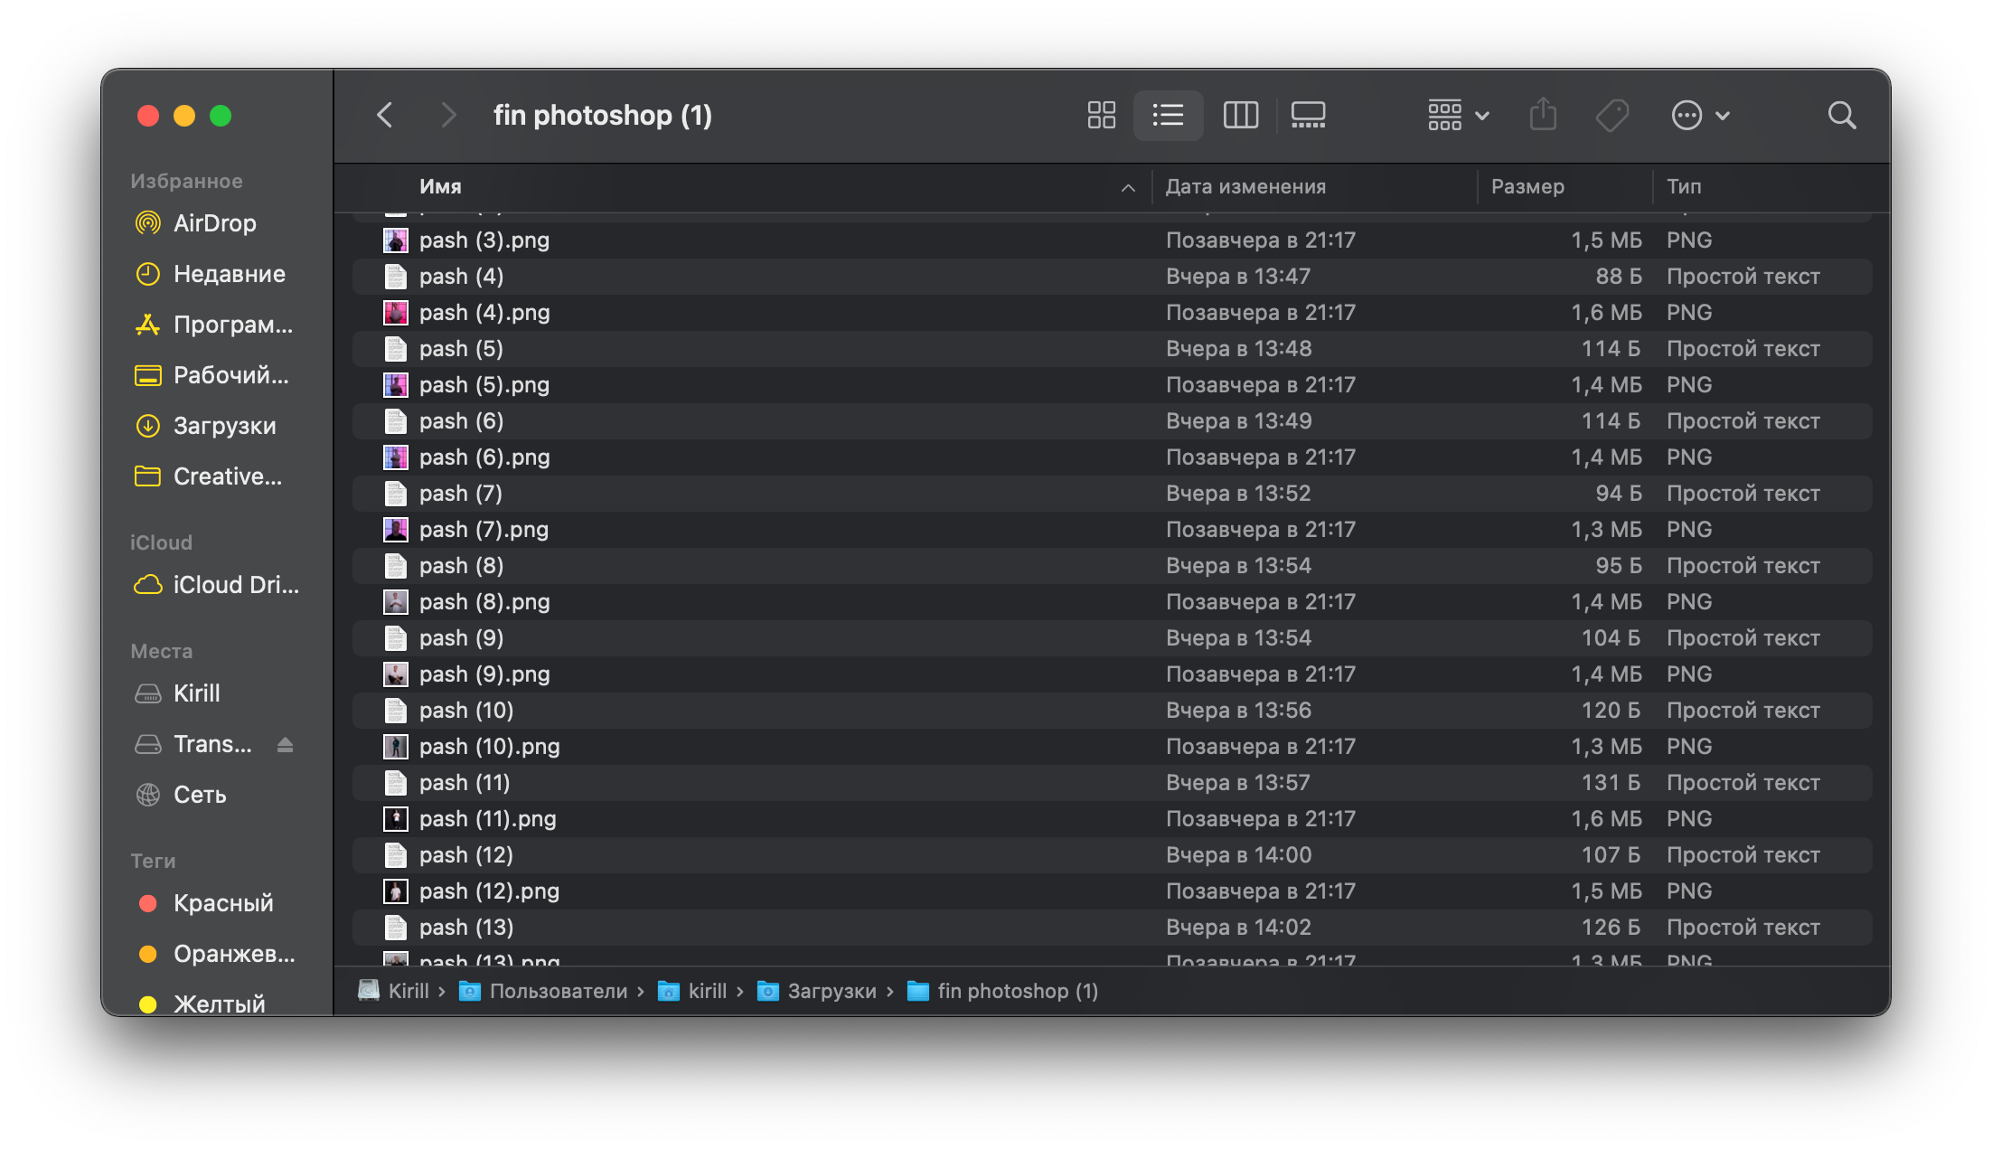Select the red Красный tag
1992x1150 pixels.
(x=222, y=903)
